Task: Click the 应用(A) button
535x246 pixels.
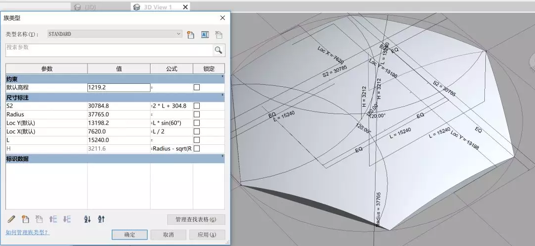Action: [x=207, y=235]
